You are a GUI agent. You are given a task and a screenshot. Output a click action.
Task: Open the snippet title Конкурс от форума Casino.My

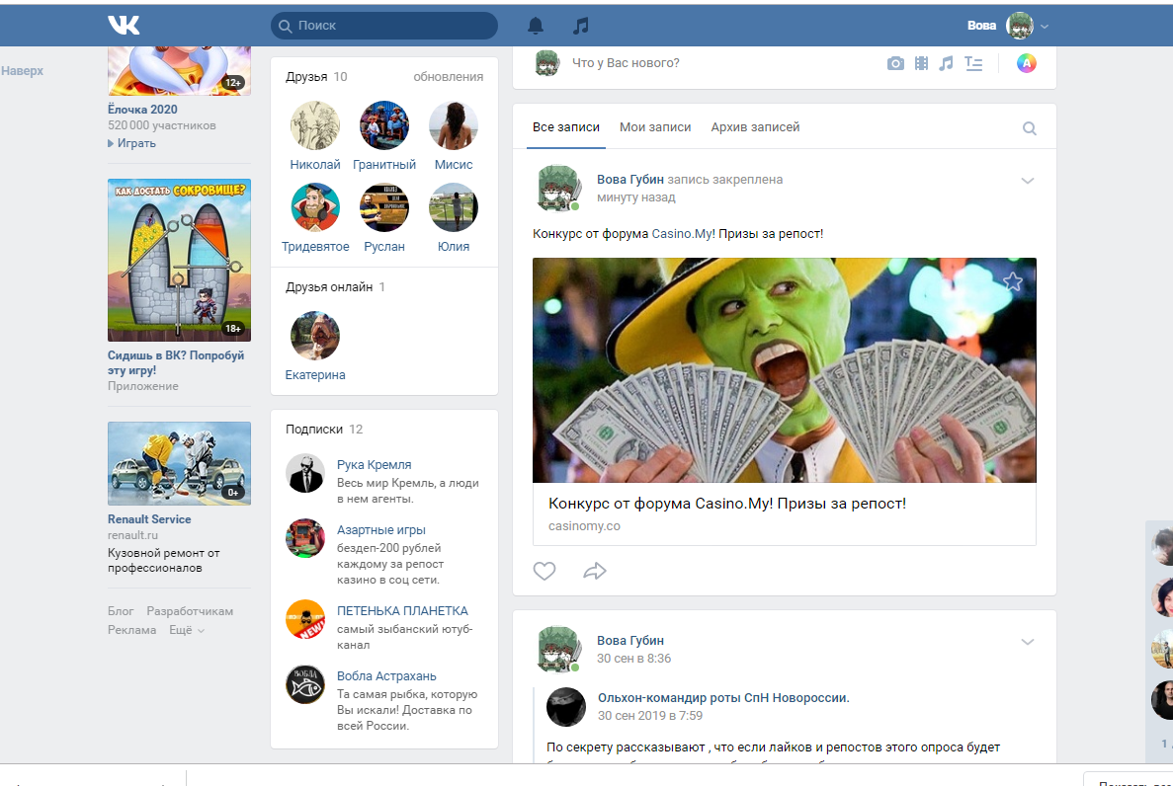click(x=727, y=504)
